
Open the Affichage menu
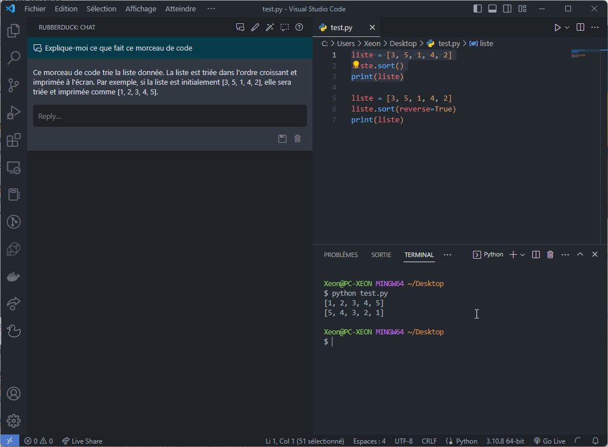141,9
